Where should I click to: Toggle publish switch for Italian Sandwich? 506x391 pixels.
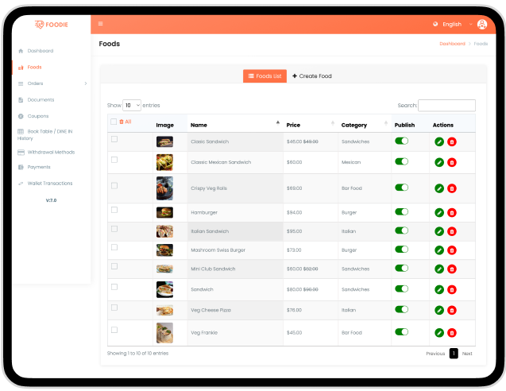point(401,230)
